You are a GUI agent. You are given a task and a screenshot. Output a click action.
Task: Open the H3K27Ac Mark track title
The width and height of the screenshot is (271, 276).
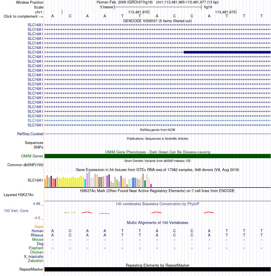[x=157, y=191]
